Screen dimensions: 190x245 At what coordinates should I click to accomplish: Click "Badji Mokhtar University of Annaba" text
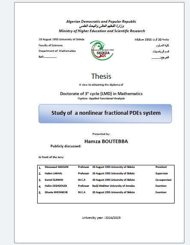(113, 186)
